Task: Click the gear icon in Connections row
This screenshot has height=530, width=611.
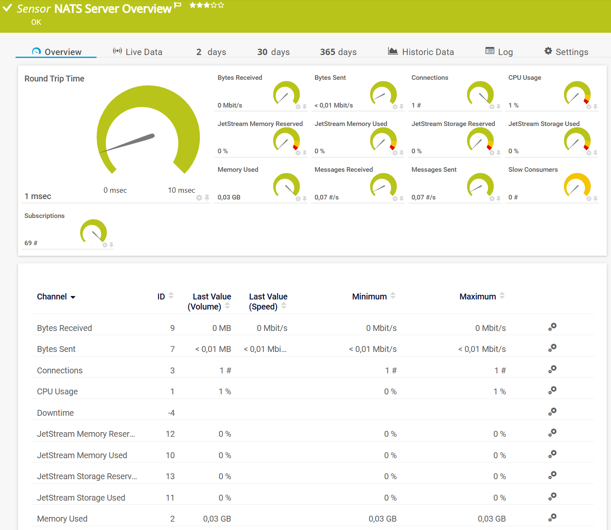Action: click(x=552, y=369)
